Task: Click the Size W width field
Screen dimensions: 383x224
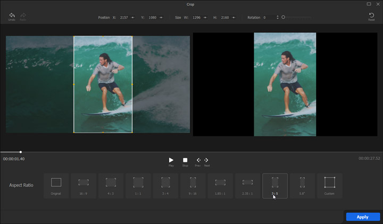Action: 196,18
